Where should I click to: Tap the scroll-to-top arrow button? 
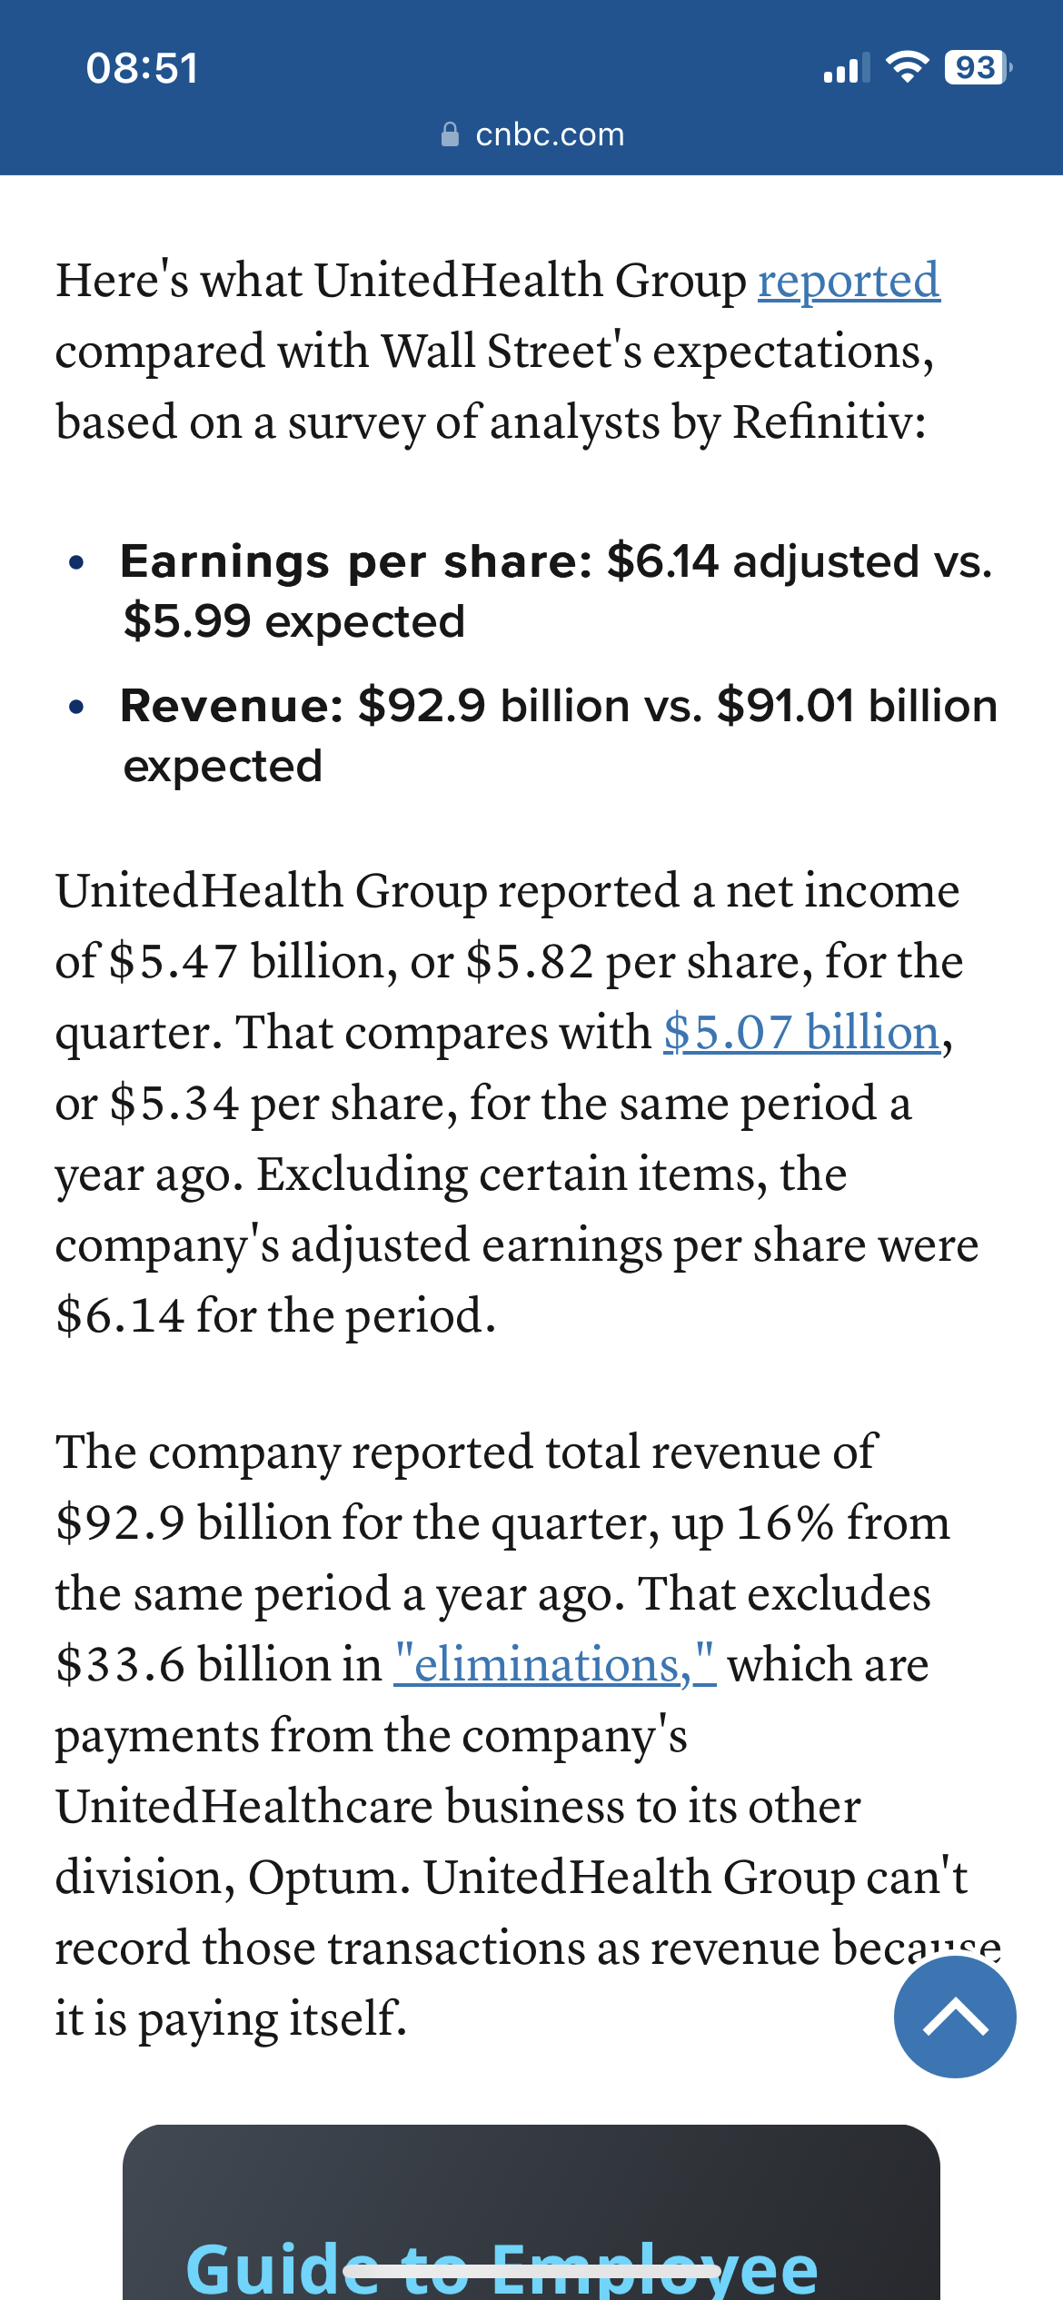pos(954,2017)
